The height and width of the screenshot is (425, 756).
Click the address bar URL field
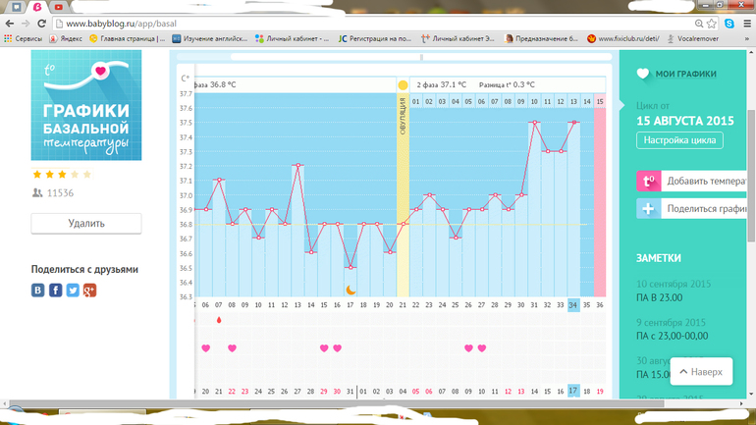[x=373, y=24]
